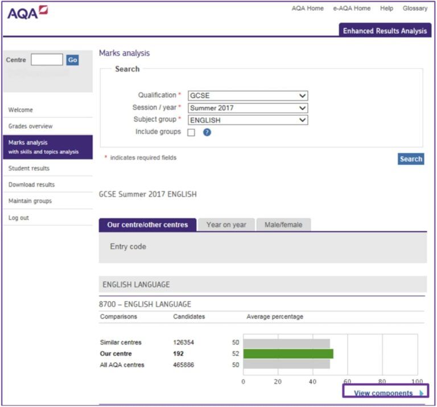Open the Subject group dropdown
437x407 pixels.
pos(248,120)
